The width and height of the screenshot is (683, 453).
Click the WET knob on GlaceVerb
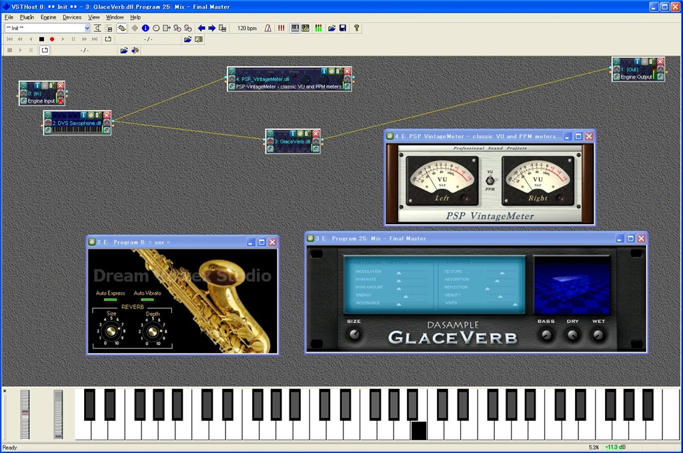[x=598, y=334]
